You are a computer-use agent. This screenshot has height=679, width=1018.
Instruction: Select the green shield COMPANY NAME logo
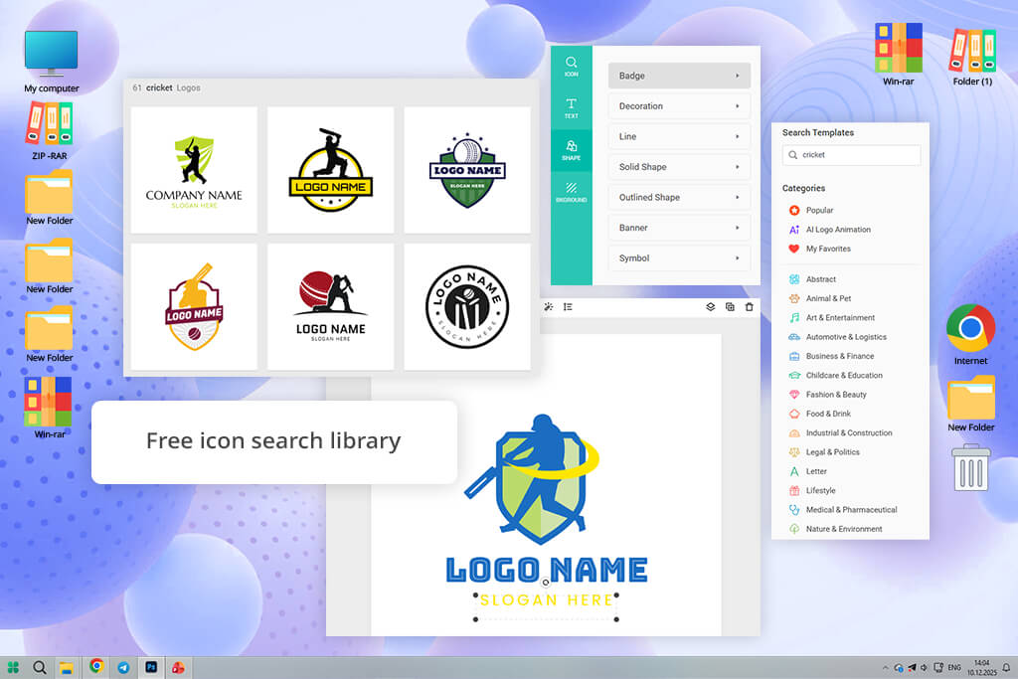click(194, 170)
